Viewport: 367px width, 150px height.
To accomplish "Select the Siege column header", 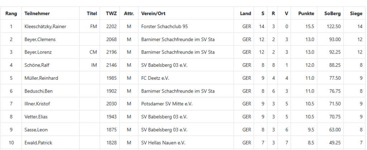I will pos(356,14).
